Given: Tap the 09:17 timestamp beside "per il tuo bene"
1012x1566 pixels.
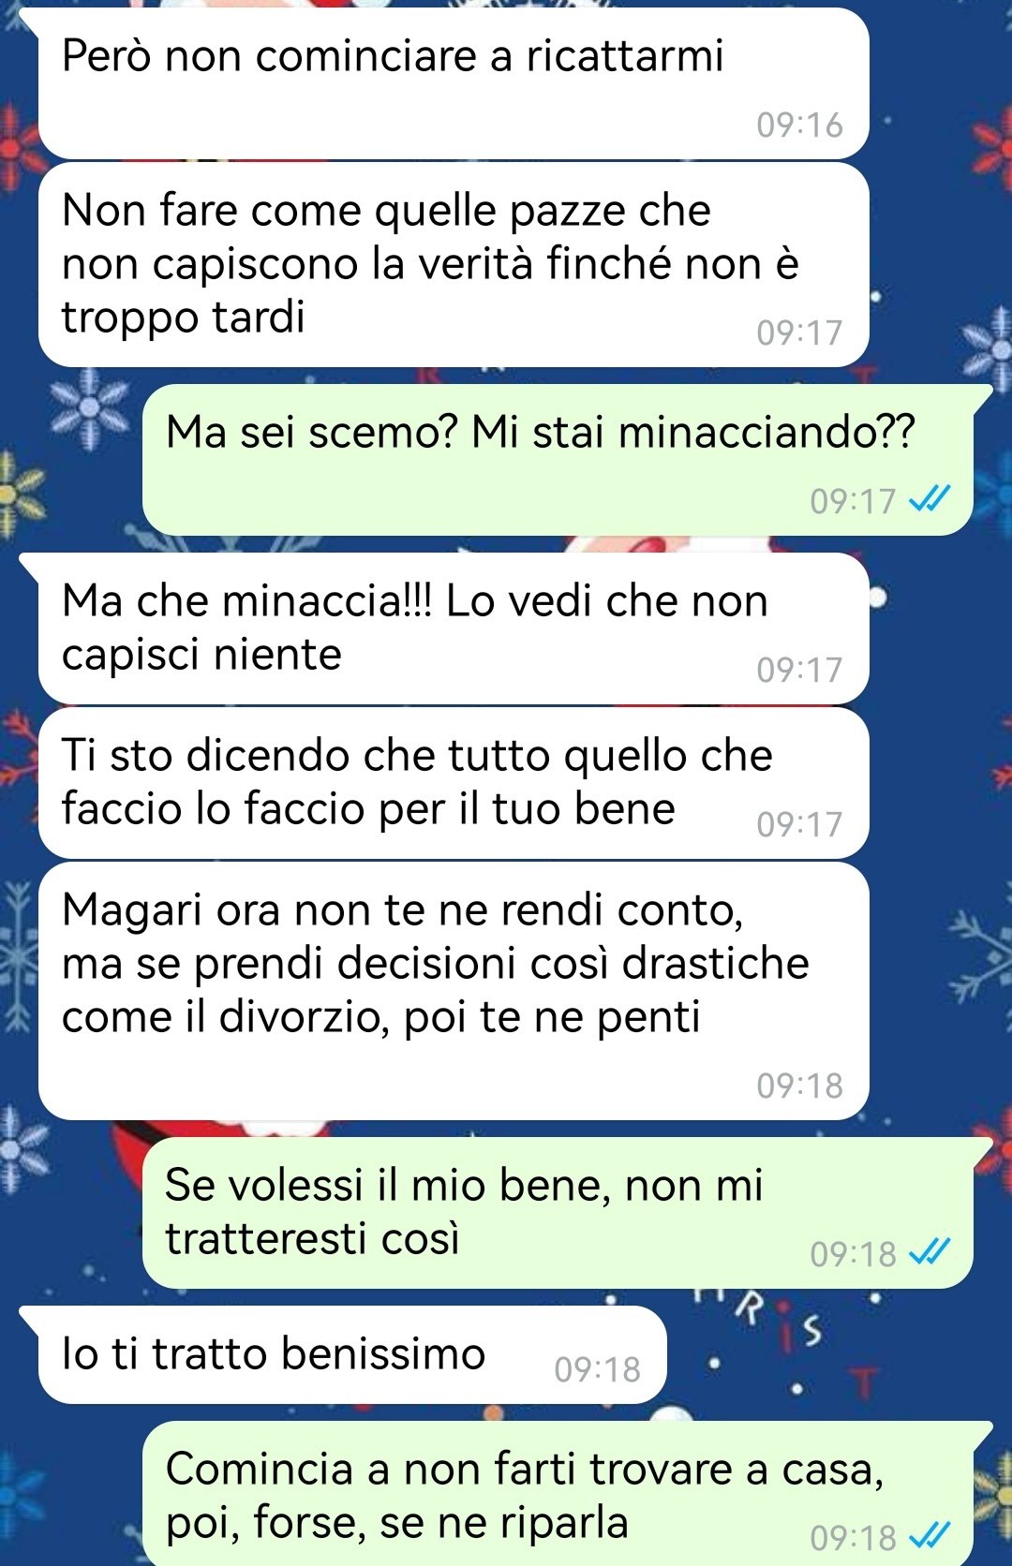Looking at the screenshot, I should coord(799,824).
